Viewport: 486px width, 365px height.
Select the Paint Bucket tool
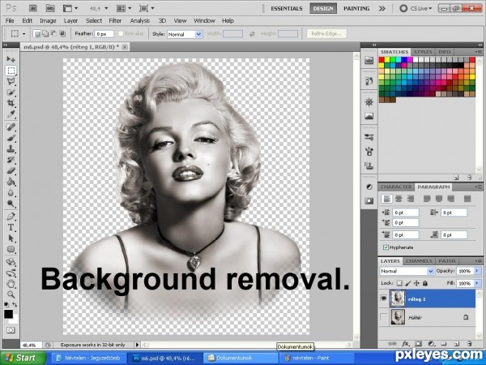pos(11,182)
